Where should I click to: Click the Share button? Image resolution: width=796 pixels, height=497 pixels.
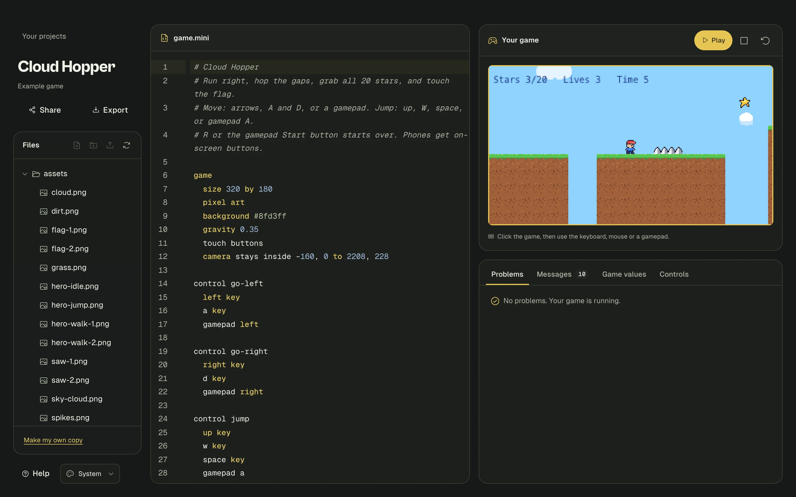[45, 110]
